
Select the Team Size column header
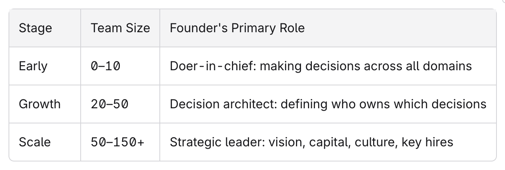click(120, 28)
